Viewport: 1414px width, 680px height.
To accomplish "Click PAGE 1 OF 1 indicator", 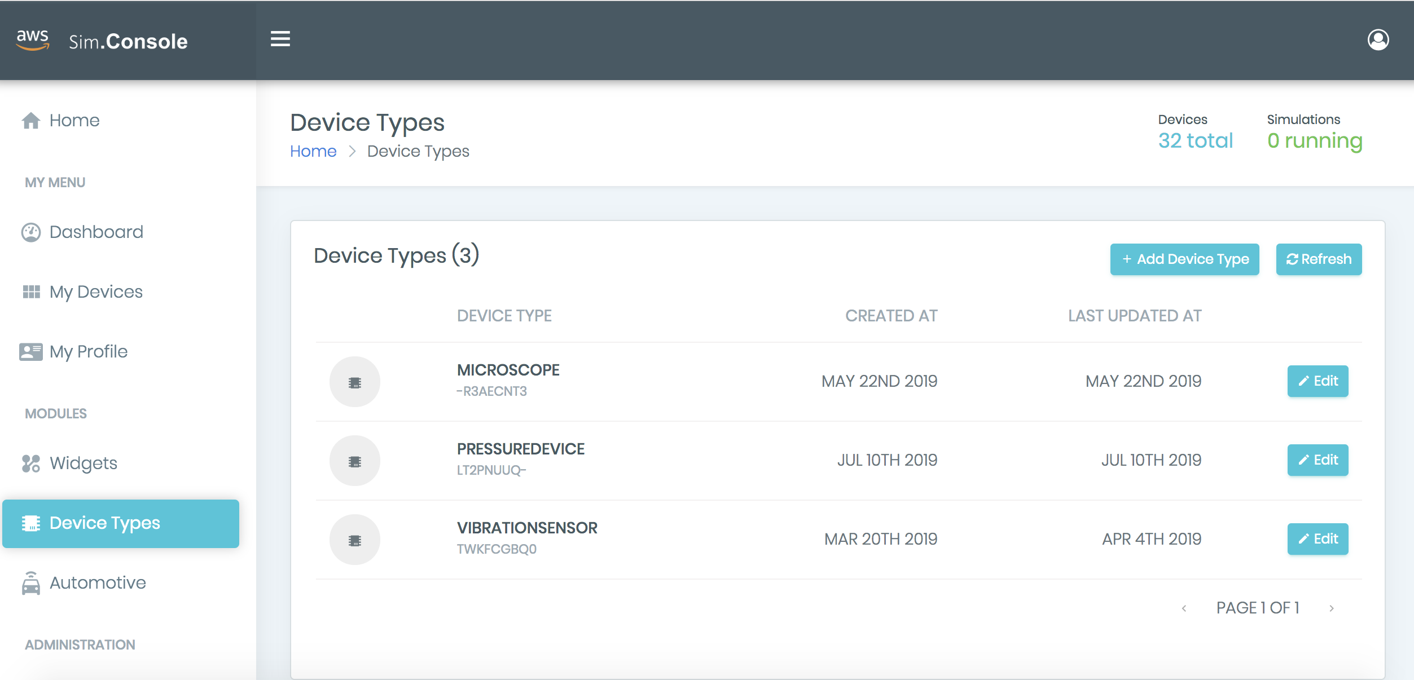I will tap(1258, 608).
